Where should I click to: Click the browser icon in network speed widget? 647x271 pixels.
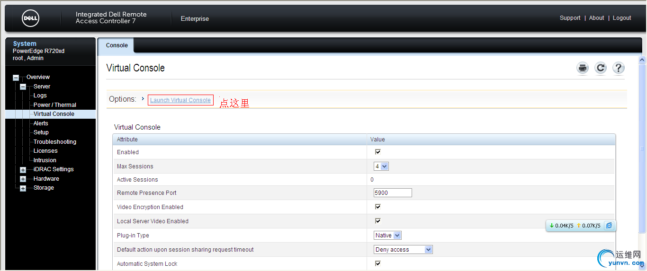[x=609, y=226]
